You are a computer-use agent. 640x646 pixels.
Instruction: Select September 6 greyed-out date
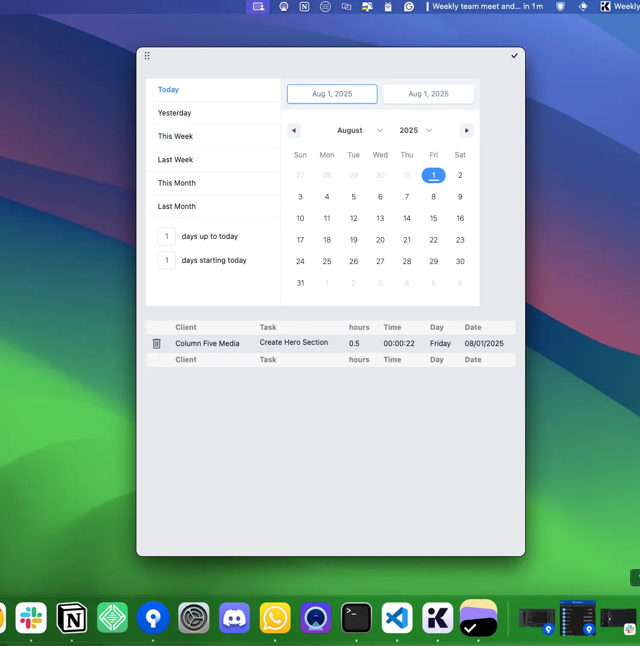pos(460,283)
